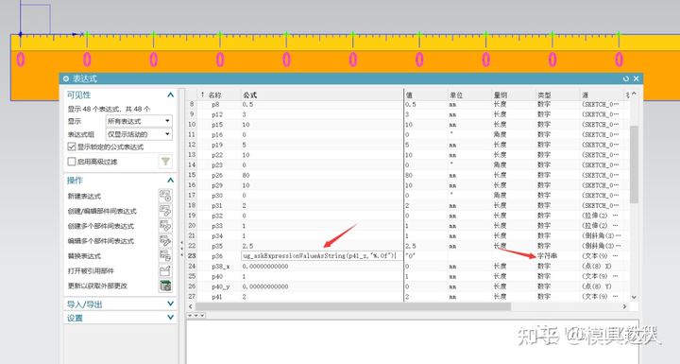Click the scroll-down arrow of the table

coord(634,297)
